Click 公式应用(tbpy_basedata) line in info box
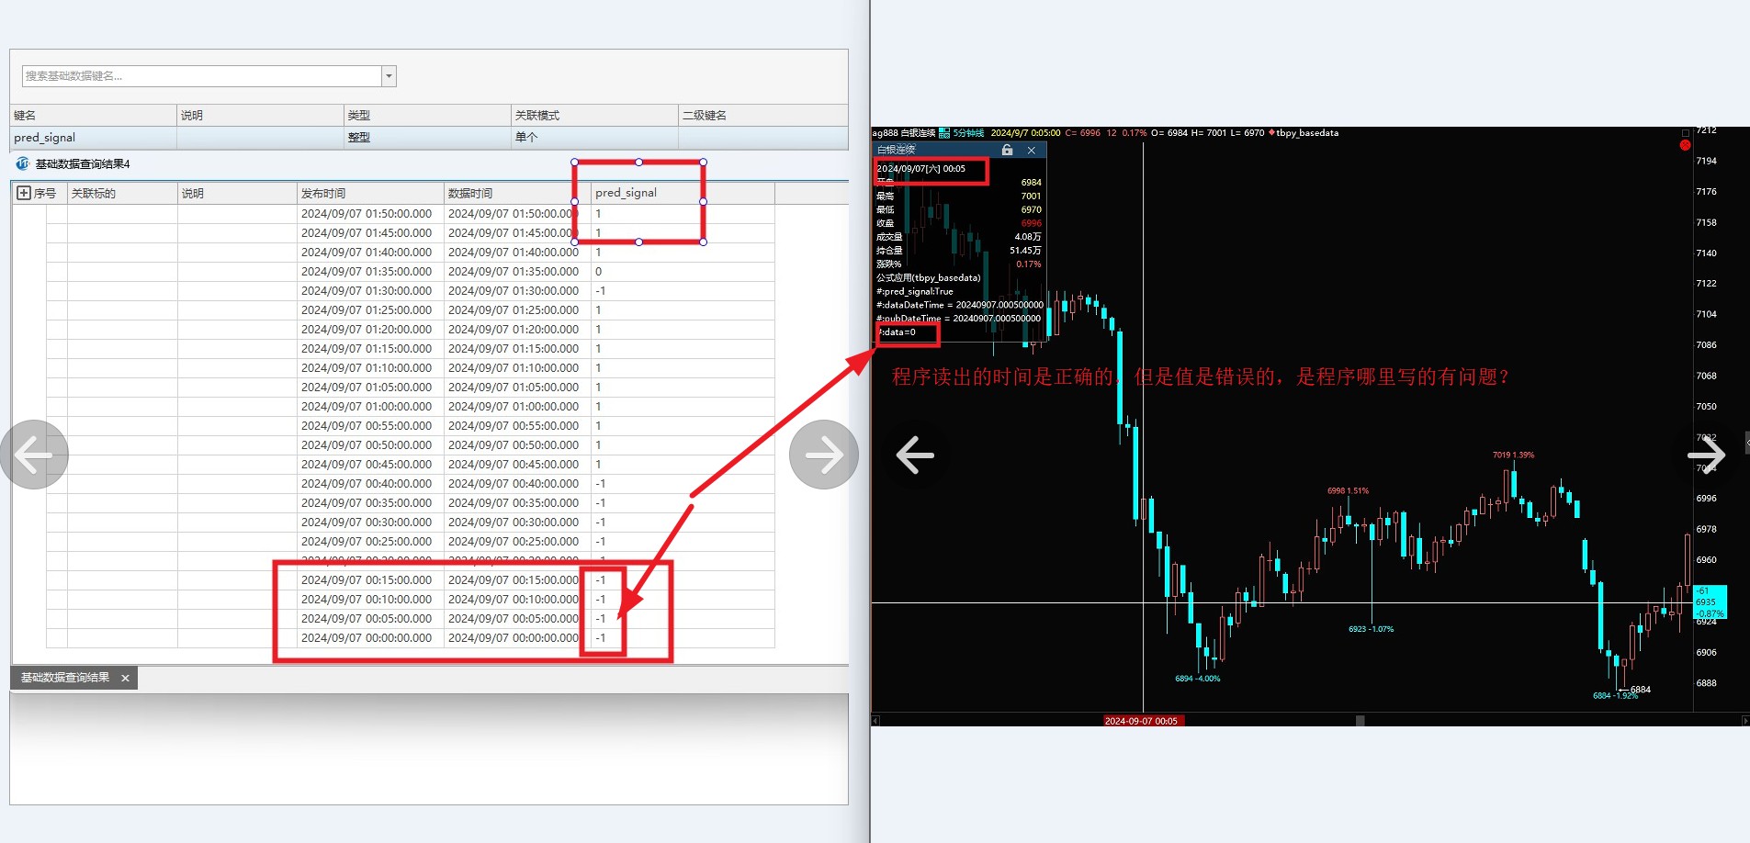 pyautogui.click(x=929, y=277)
